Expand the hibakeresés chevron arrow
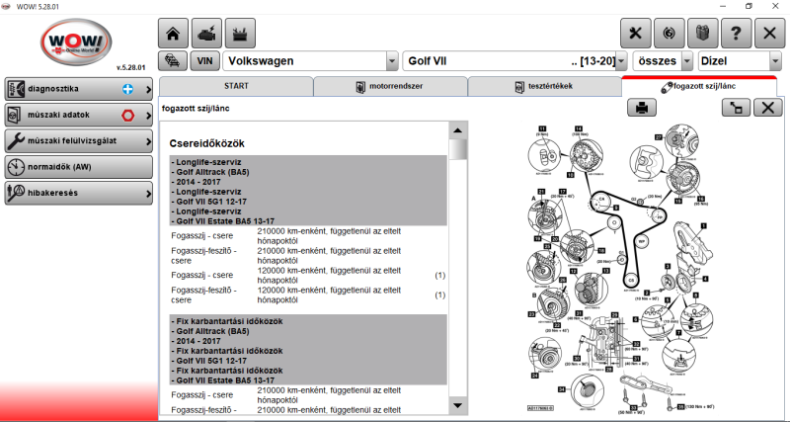The image size is (790, 422). click(x=149, y=193)
